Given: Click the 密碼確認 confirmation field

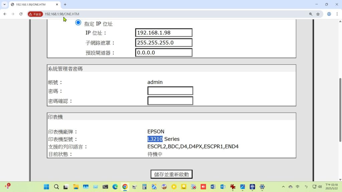Looking at the screenshot, I should coord(170,101).
